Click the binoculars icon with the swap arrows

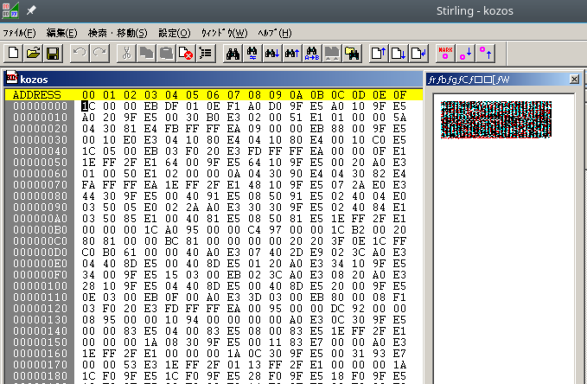tap(252, 53)
